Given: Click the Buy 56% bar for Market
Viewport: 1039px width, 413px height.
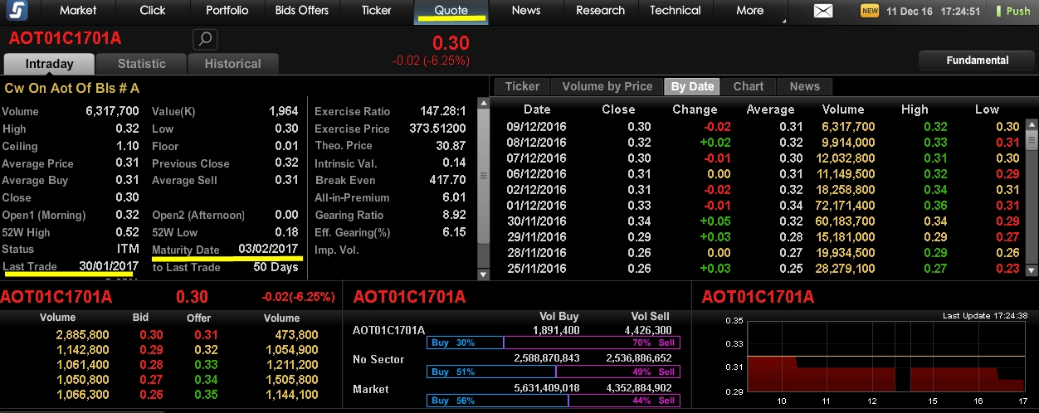Looking at the screenshot, I should (497, 401).
